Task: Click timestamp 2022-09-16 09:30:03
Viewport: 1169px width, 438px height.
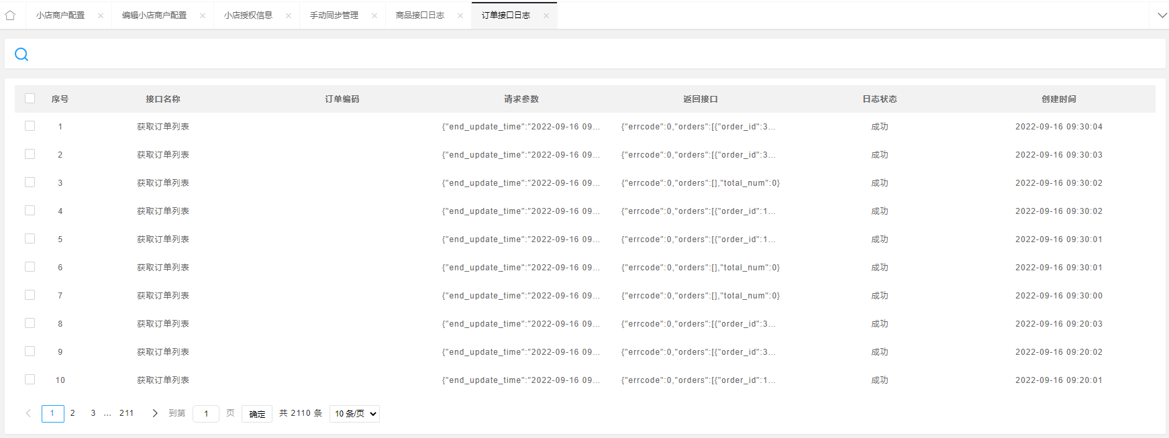Action: point(1059,154)
